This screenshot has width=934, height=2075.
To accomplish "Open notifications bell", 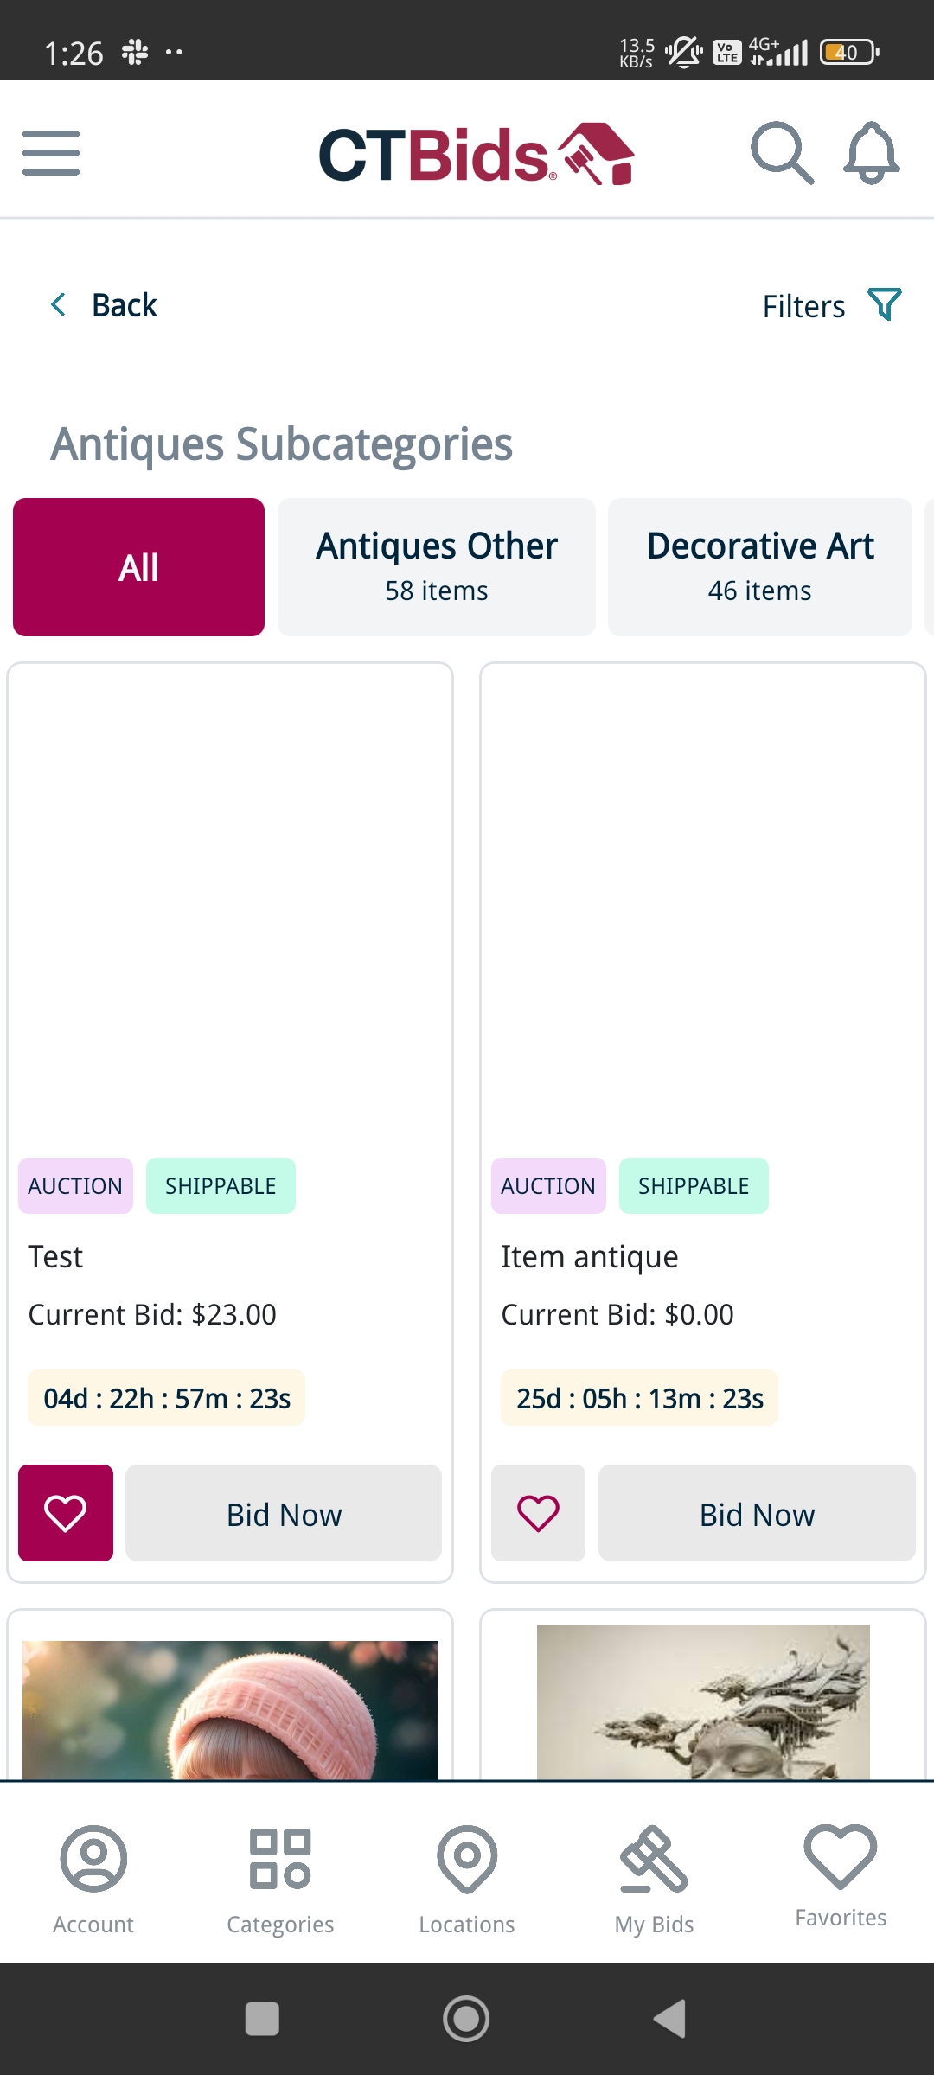I will pos(872,153).
